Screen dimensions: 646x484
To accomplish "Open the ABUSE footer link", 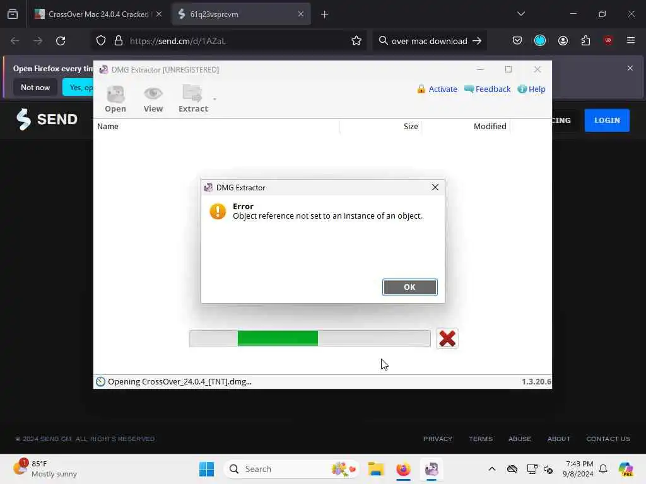I will 520,439.
